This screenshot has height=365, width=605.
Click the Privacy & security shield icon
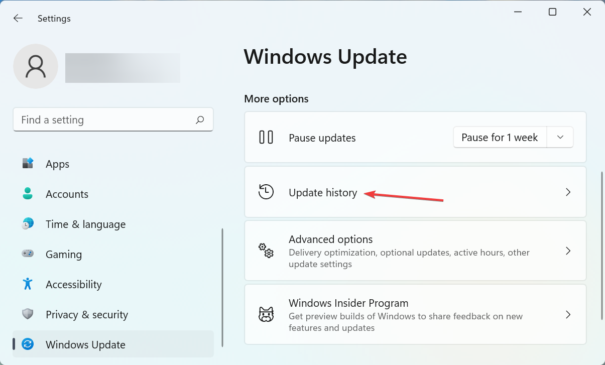tap(27, 314)
